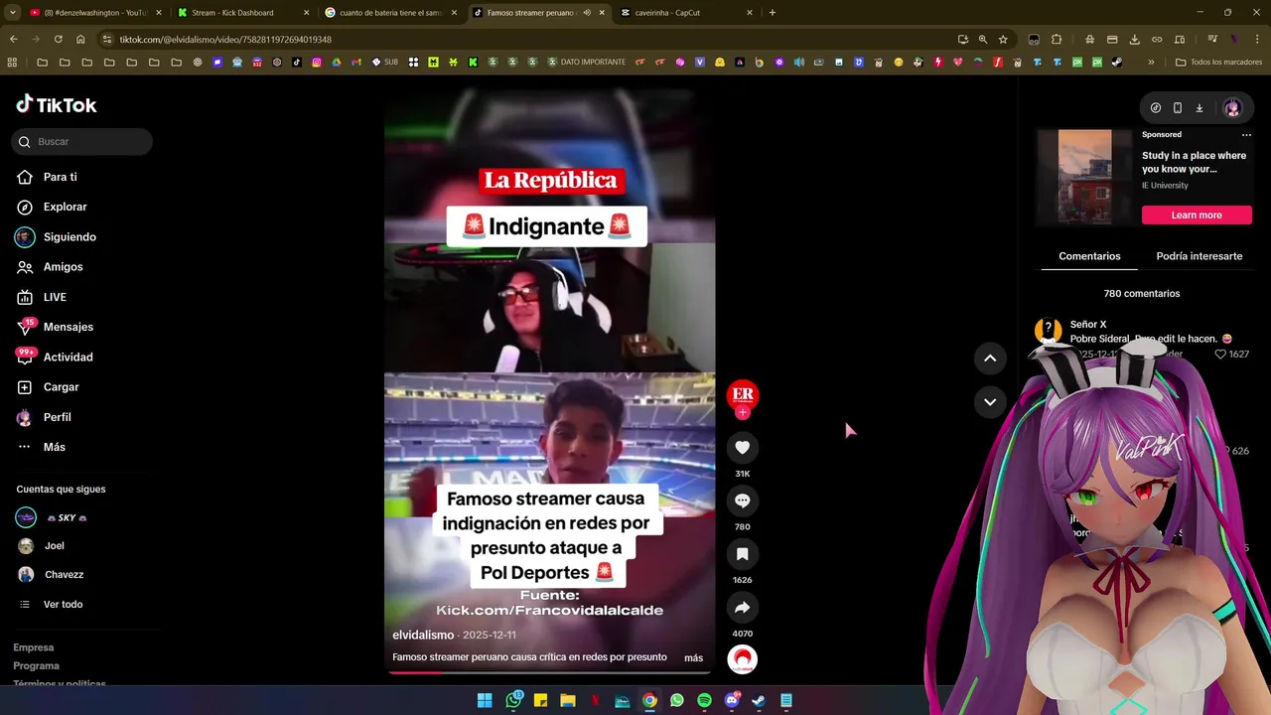
Task: Open comments via speech bubble icon
Action: (x=742, y=500)
